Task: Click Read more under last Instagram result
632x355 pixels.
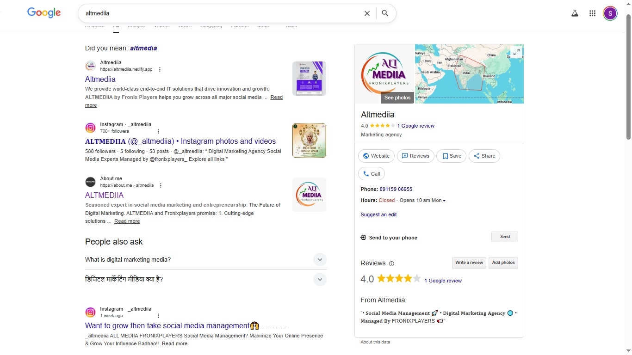Action: coord(174,343)
